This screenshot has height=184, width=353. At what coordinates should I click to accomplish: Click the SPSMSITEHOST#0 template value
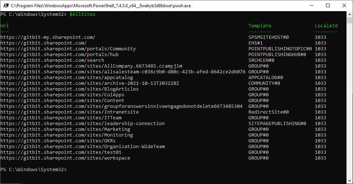click(269, 37)
